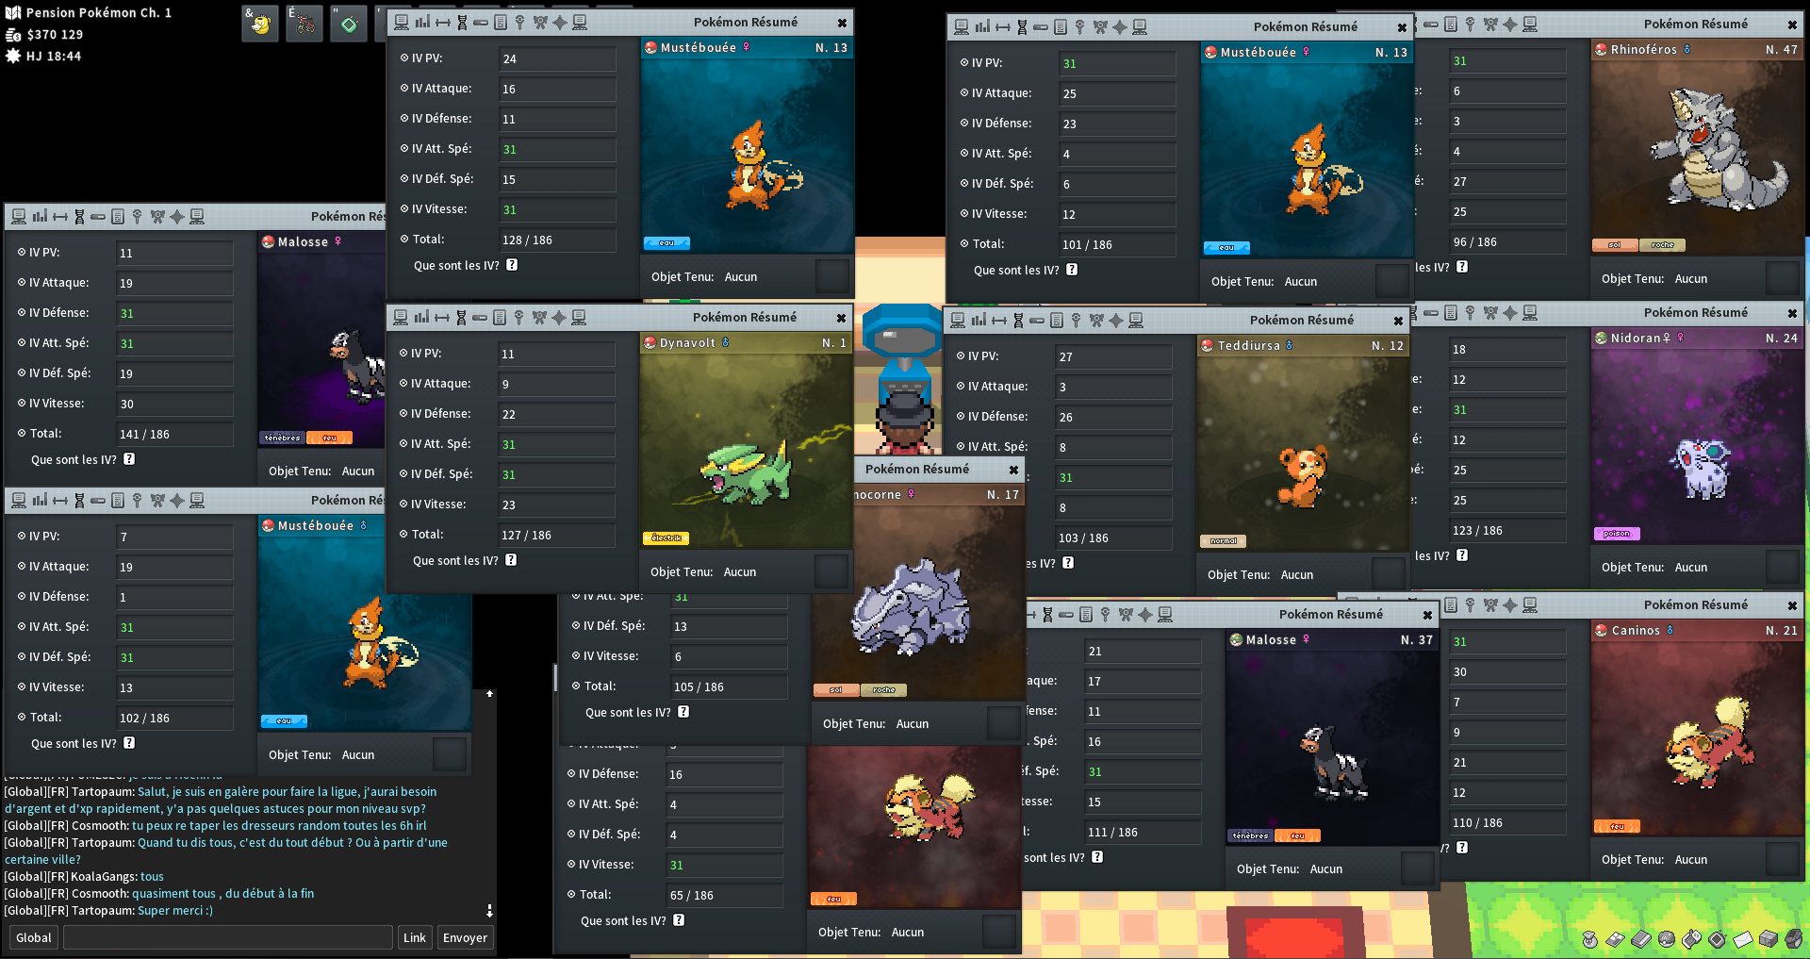
Task: Click the chat scroll-up arrow
Action: 489,694
